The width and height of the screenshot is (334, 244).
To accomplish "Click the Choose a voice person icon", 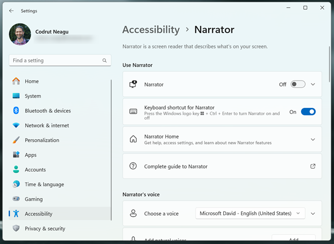I will point(133,213).
